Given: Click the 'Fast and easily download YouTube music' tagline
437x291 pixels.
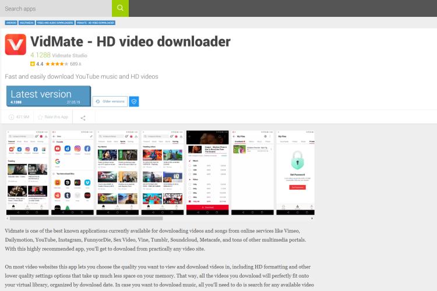Looking at the screenshot, I should (82, 77).
